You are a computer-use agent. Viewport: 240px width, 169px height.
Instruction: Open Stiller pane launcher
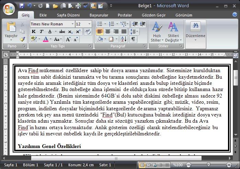click(x=181, y=46)
